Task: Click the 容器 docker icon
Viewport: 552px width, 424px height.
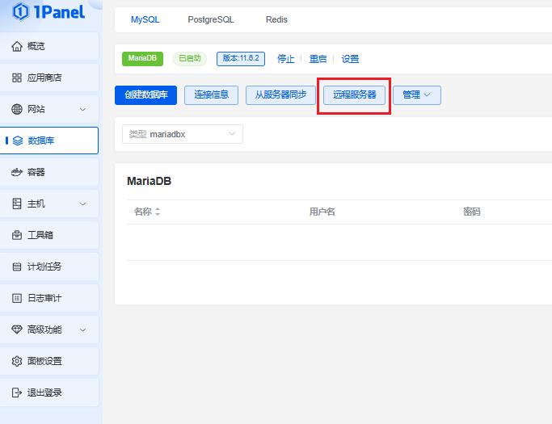Action: click(x=17, y=172)
